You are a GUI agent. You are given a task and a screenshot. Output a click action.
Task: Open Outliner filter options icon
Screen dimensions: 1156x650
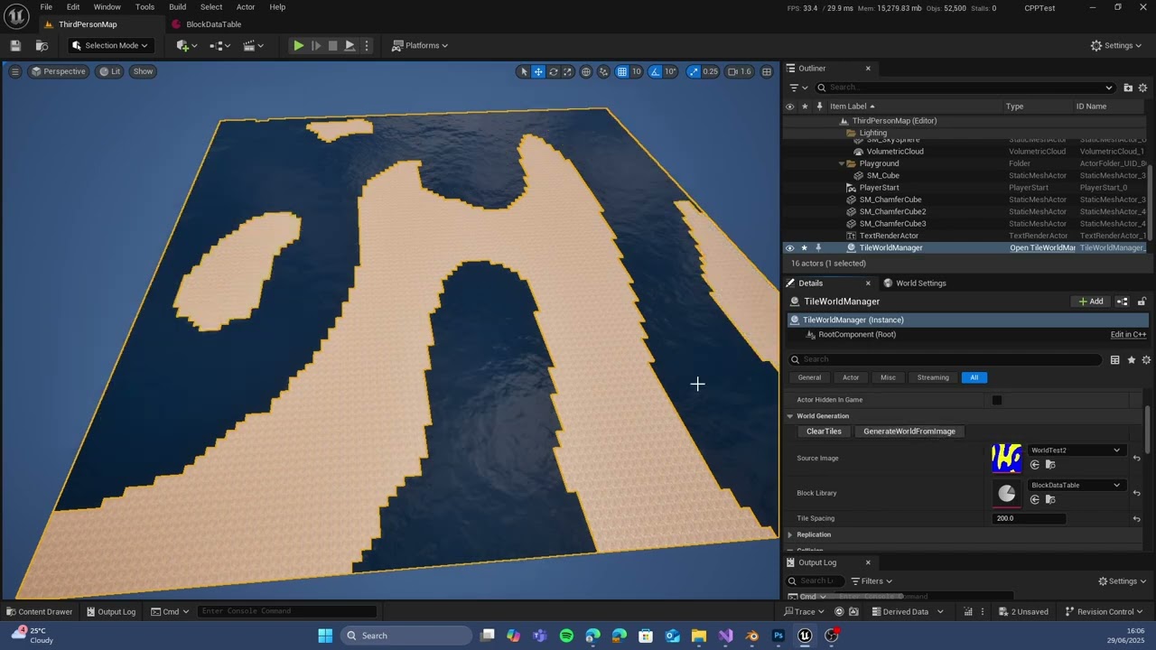pyautogui.click(x=797, y=88)
